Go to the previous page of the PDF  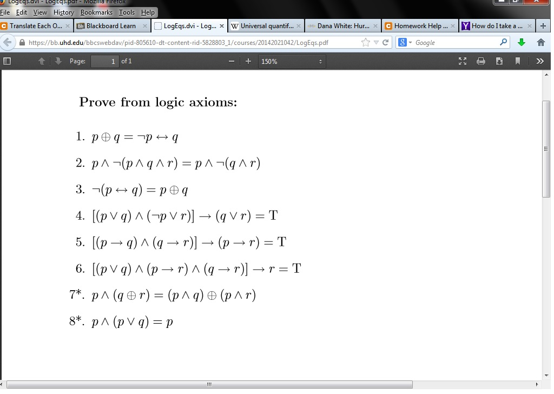42,61
